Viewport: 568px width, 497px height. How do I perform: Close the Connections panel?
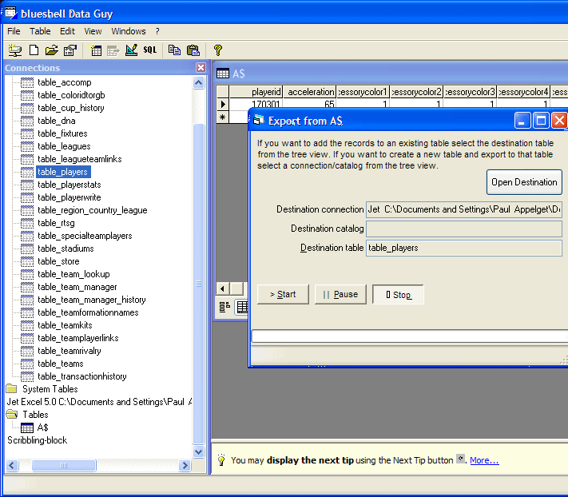tap(201, 68)
